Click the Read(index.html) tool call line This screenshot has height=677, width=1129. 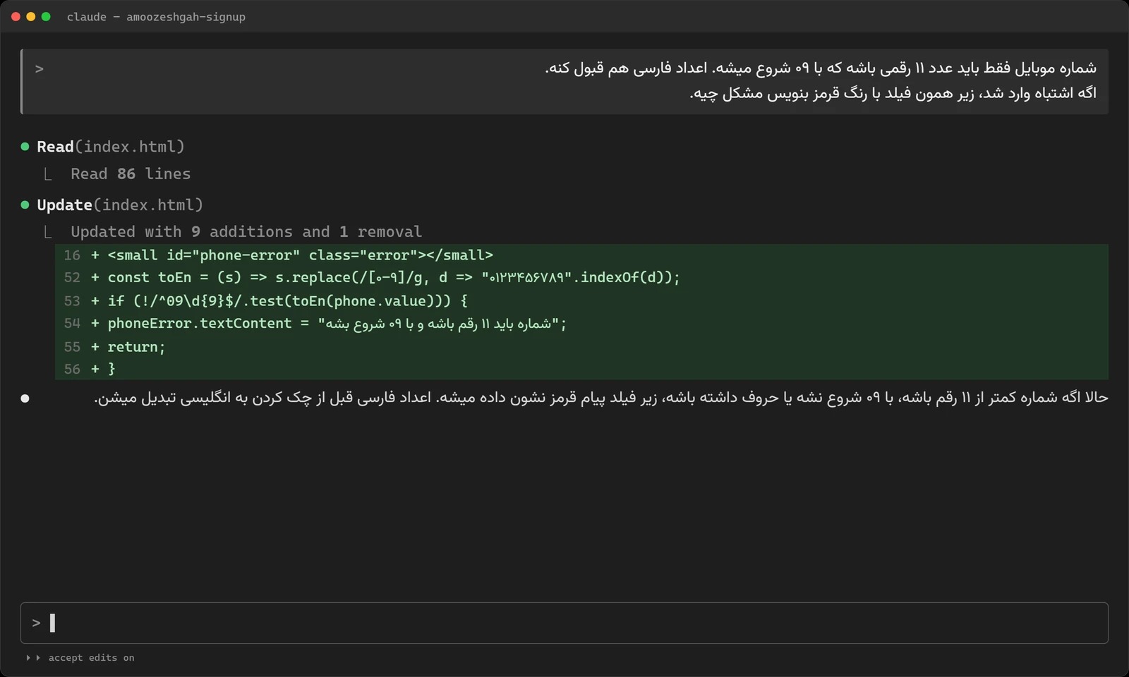111,147
